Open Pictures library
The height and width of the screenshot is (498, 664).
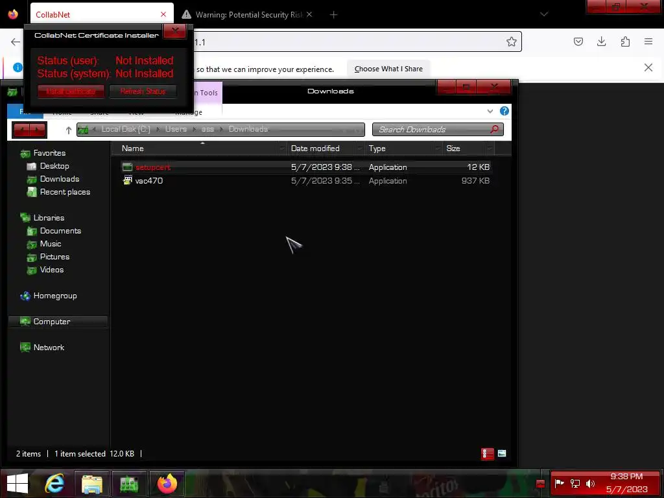54,257
